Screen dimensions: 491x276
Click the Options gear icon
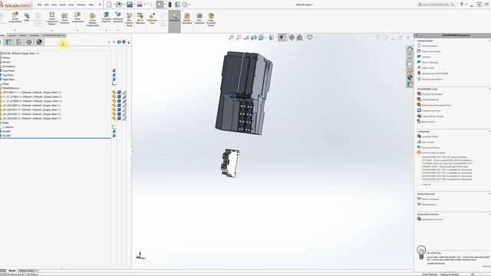(x=185, y=5)
